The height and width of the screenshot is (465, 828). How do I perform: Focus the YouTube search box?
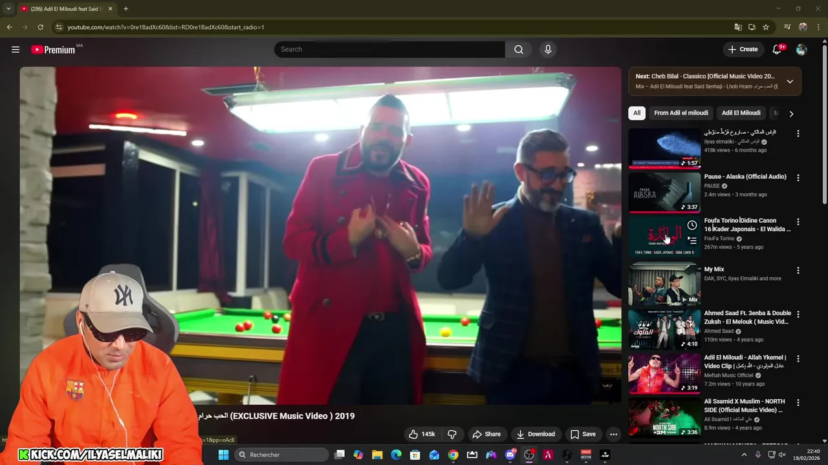pyautogui.click(x=389, y=49)
